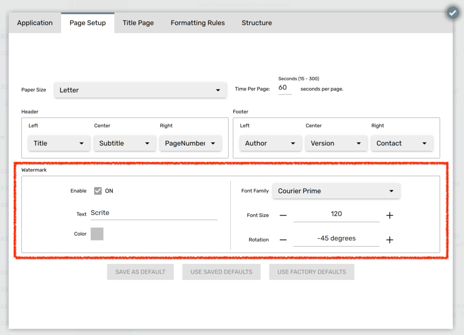Click the USE FACTORY DEFAULTS button
Screen dimensions: 464x335
point(311,272)
